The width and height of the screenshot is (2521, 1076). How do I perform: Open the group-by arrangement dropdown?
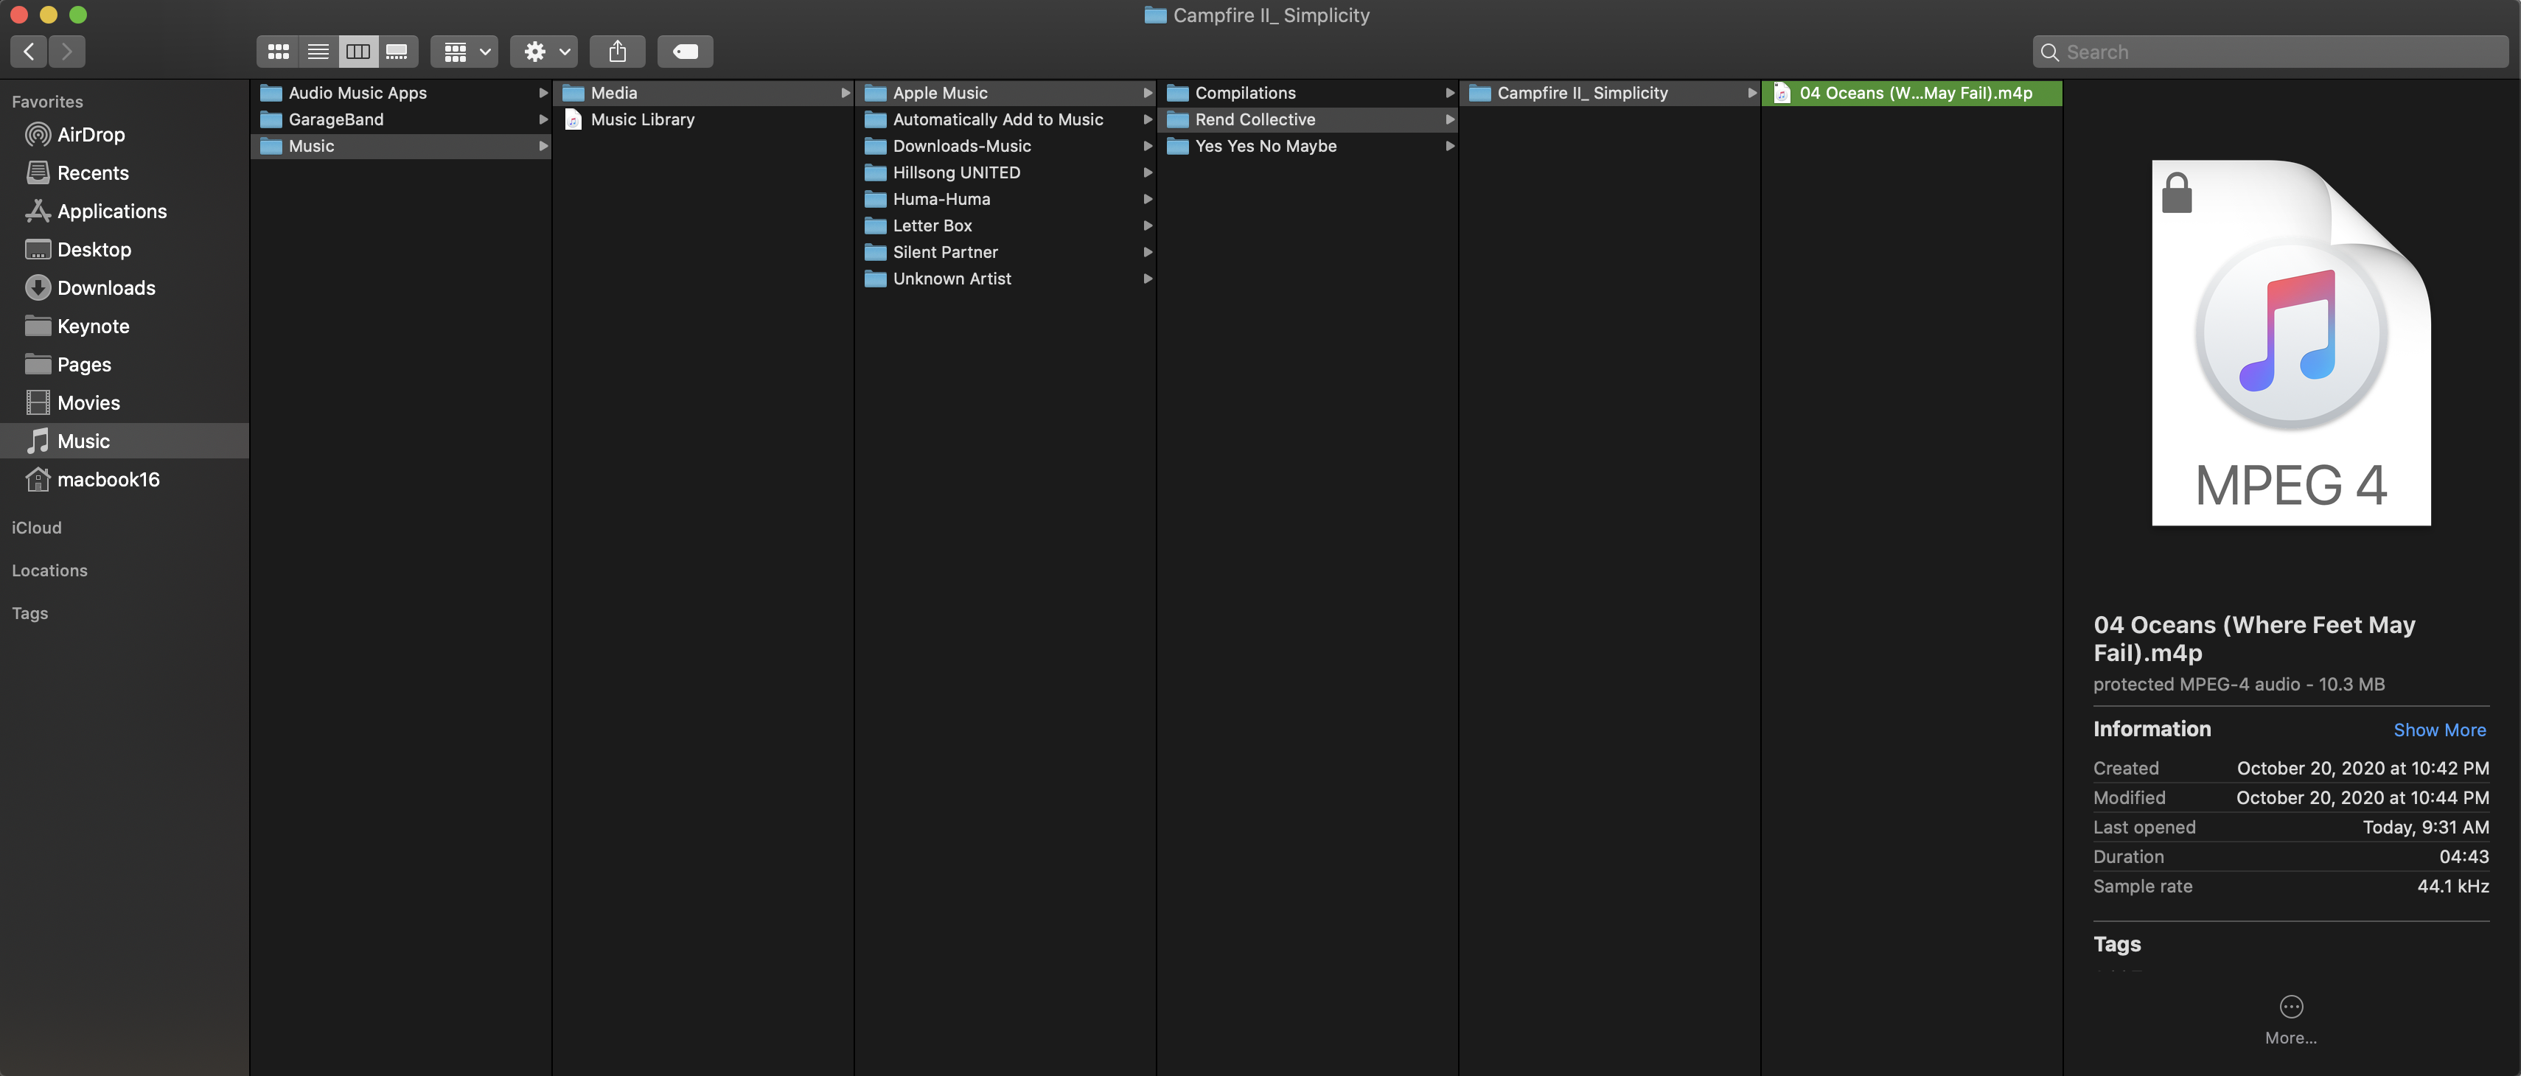[x=465, y=52]
